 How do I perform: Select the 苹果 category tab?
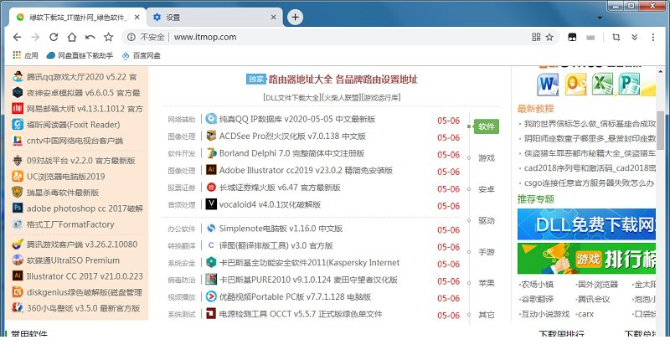click(487, 283)
